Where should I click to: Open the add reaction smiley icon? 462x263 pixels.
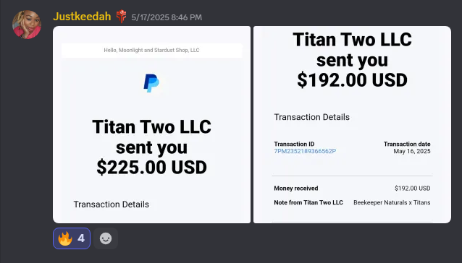tap(106, 238)
